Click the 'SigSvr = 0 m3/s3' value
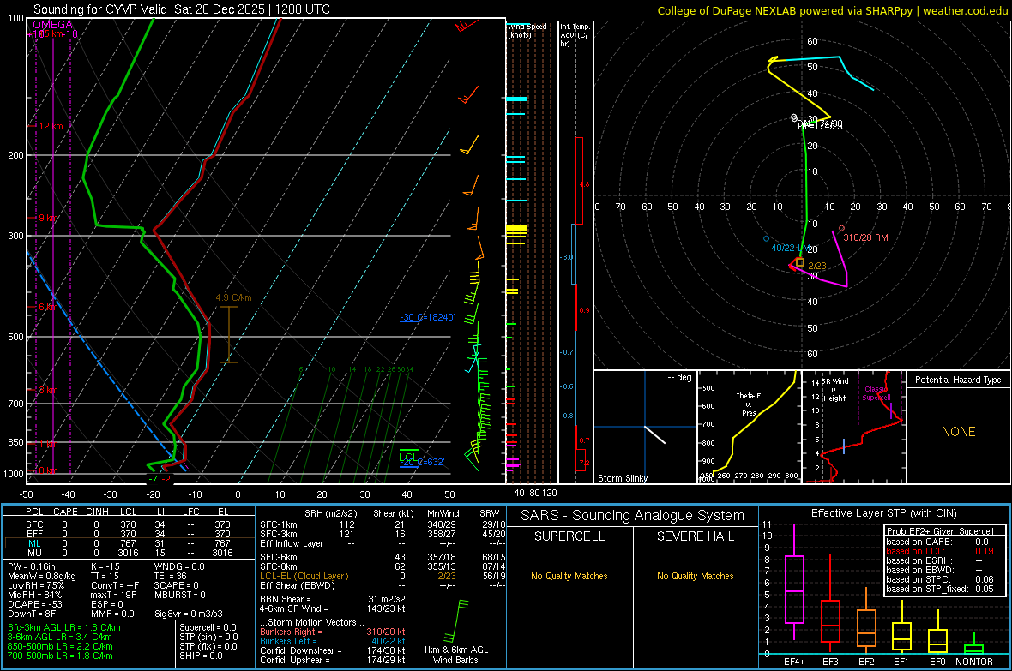Viewport: 1012px width, 671px height. (189, 614)
